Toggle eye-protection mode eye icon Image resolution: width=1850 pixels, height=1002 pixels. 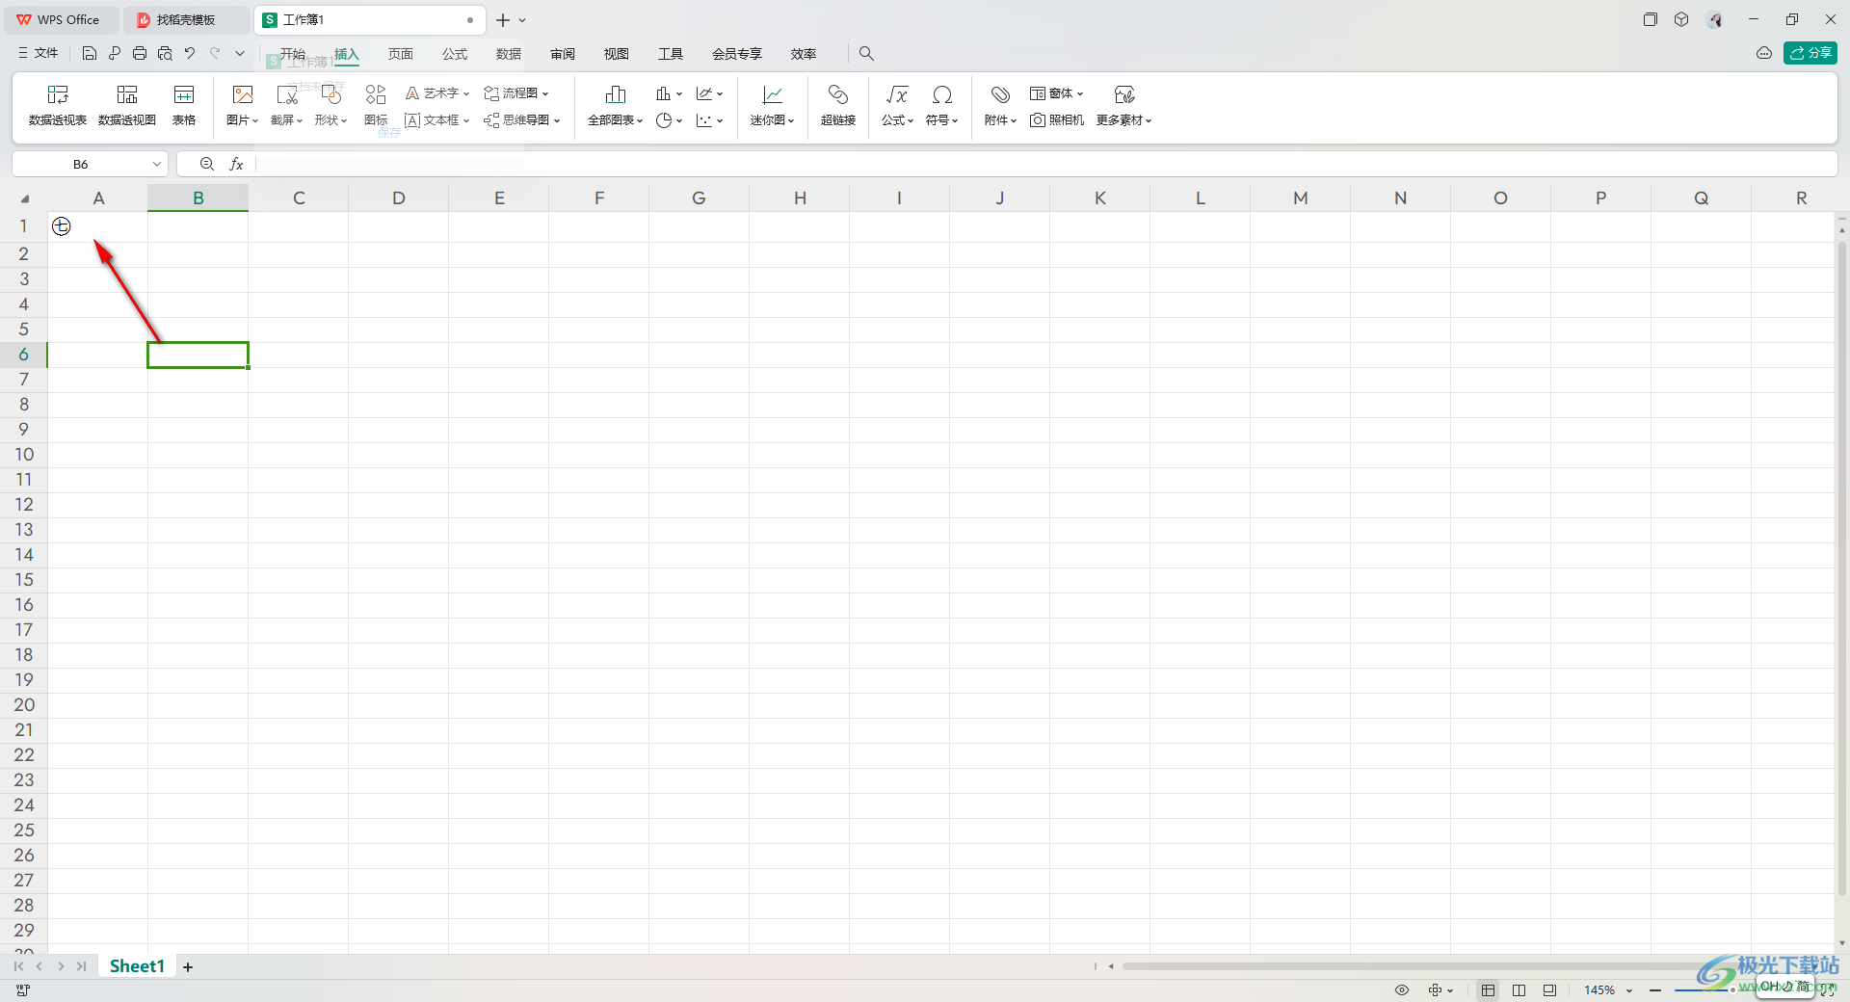tap(1402, 990)
